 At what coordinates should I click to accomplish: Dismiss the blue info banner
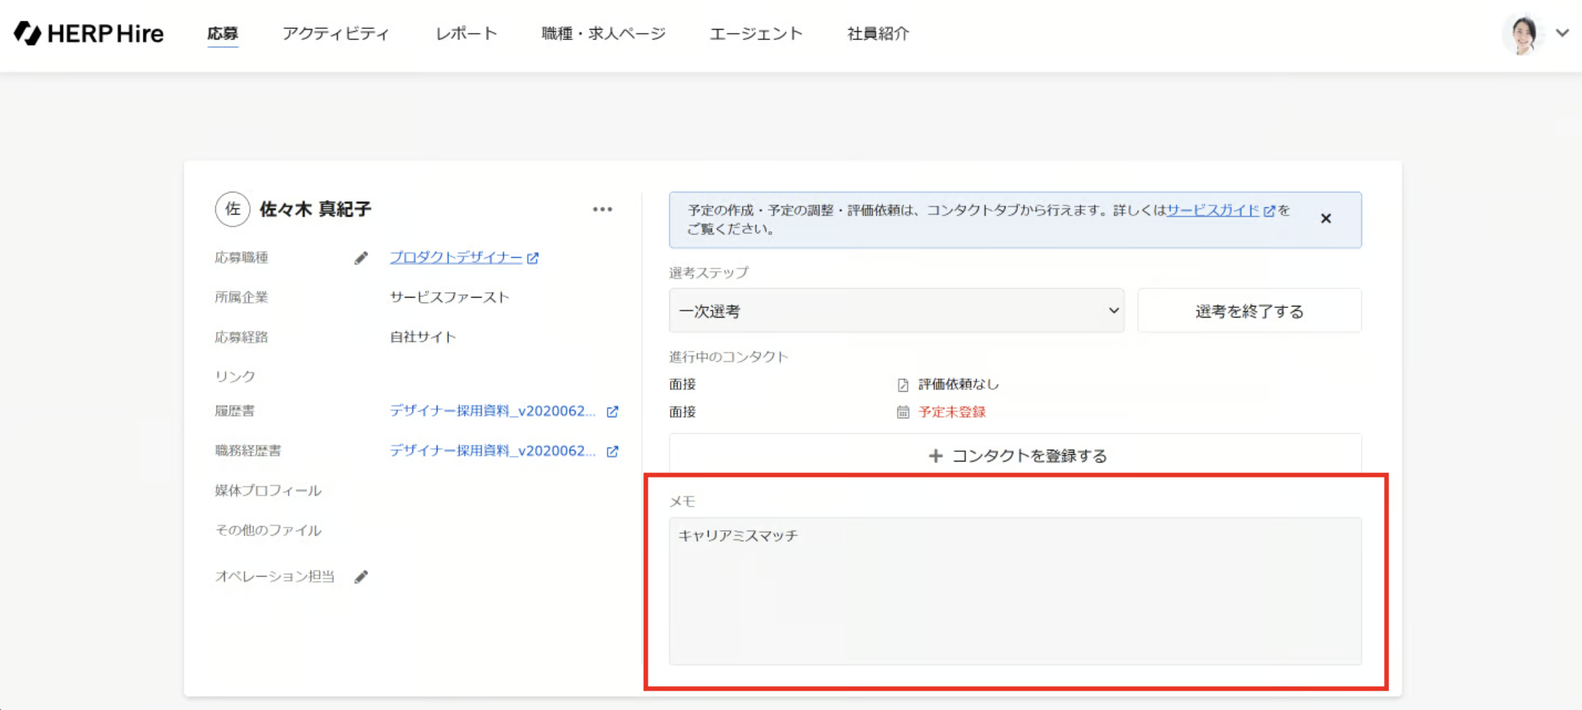(1325, 219)
